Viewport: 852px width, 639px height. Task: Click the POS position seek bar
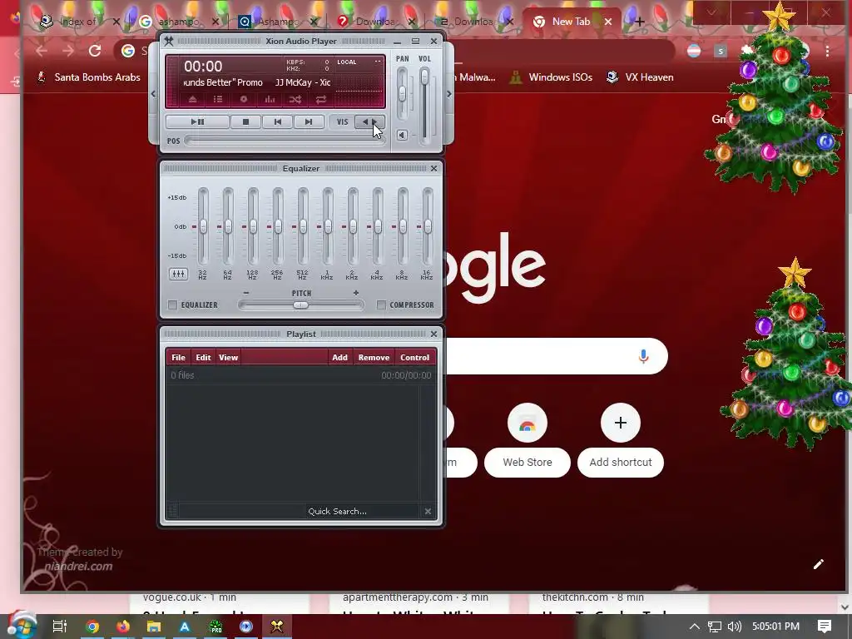(x=285, y=141)
